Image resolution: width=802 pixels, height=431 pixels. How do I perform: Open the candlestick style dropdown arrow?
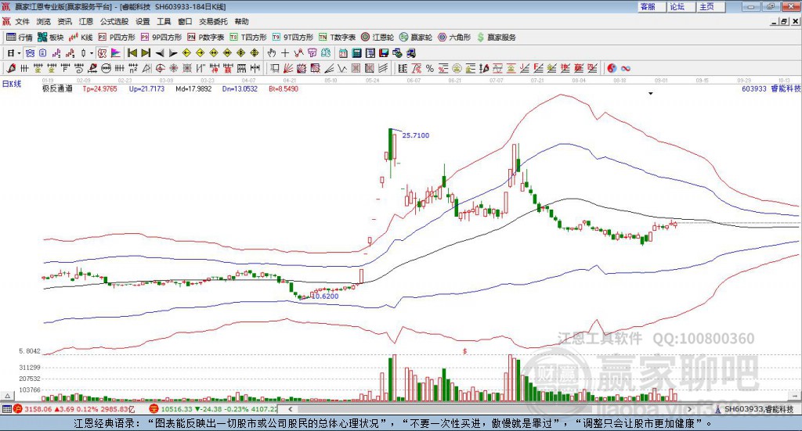click(x=92, y=53)
